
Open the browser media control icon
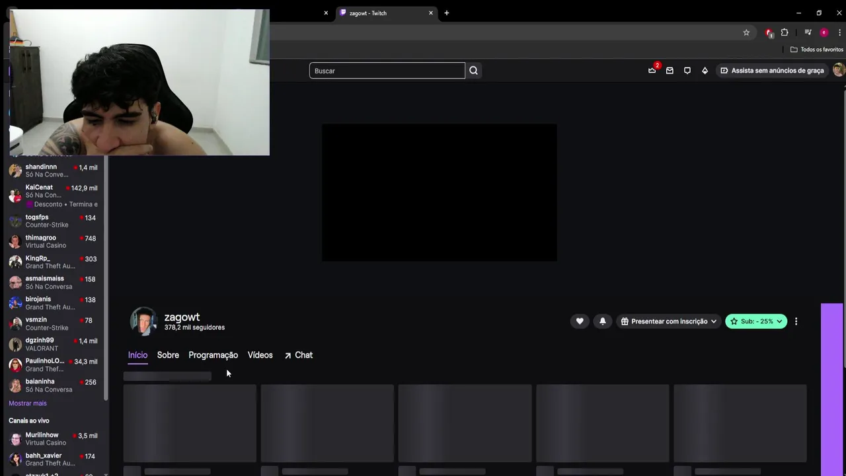pyautogui.click(x=808, y=32)
